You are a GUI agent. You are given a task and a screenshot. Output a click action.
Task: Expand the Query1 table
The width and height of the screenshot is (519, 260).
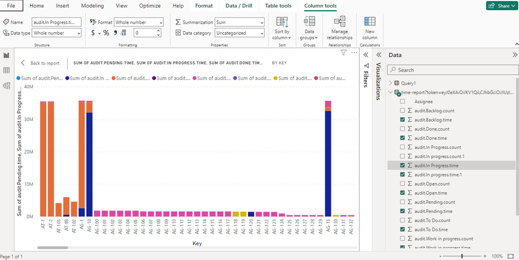[x=390, y=83]
